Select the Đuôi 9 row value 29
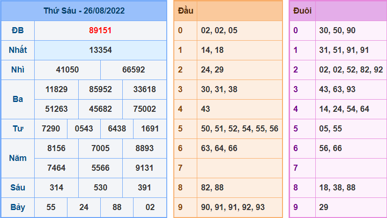387x218 pixels. (324, 207)
